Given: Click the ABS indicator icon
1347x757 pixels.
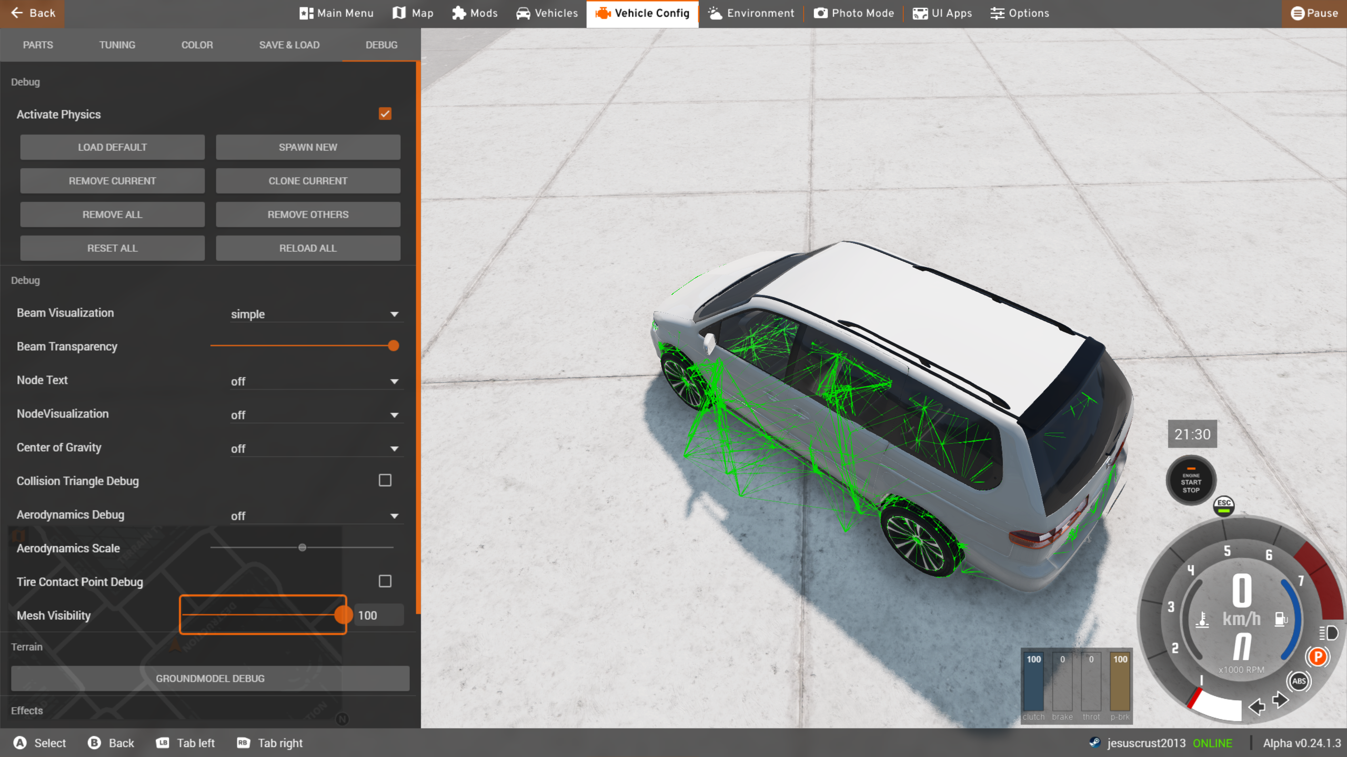Looking at the screenshot, I should click(1299, 681).
